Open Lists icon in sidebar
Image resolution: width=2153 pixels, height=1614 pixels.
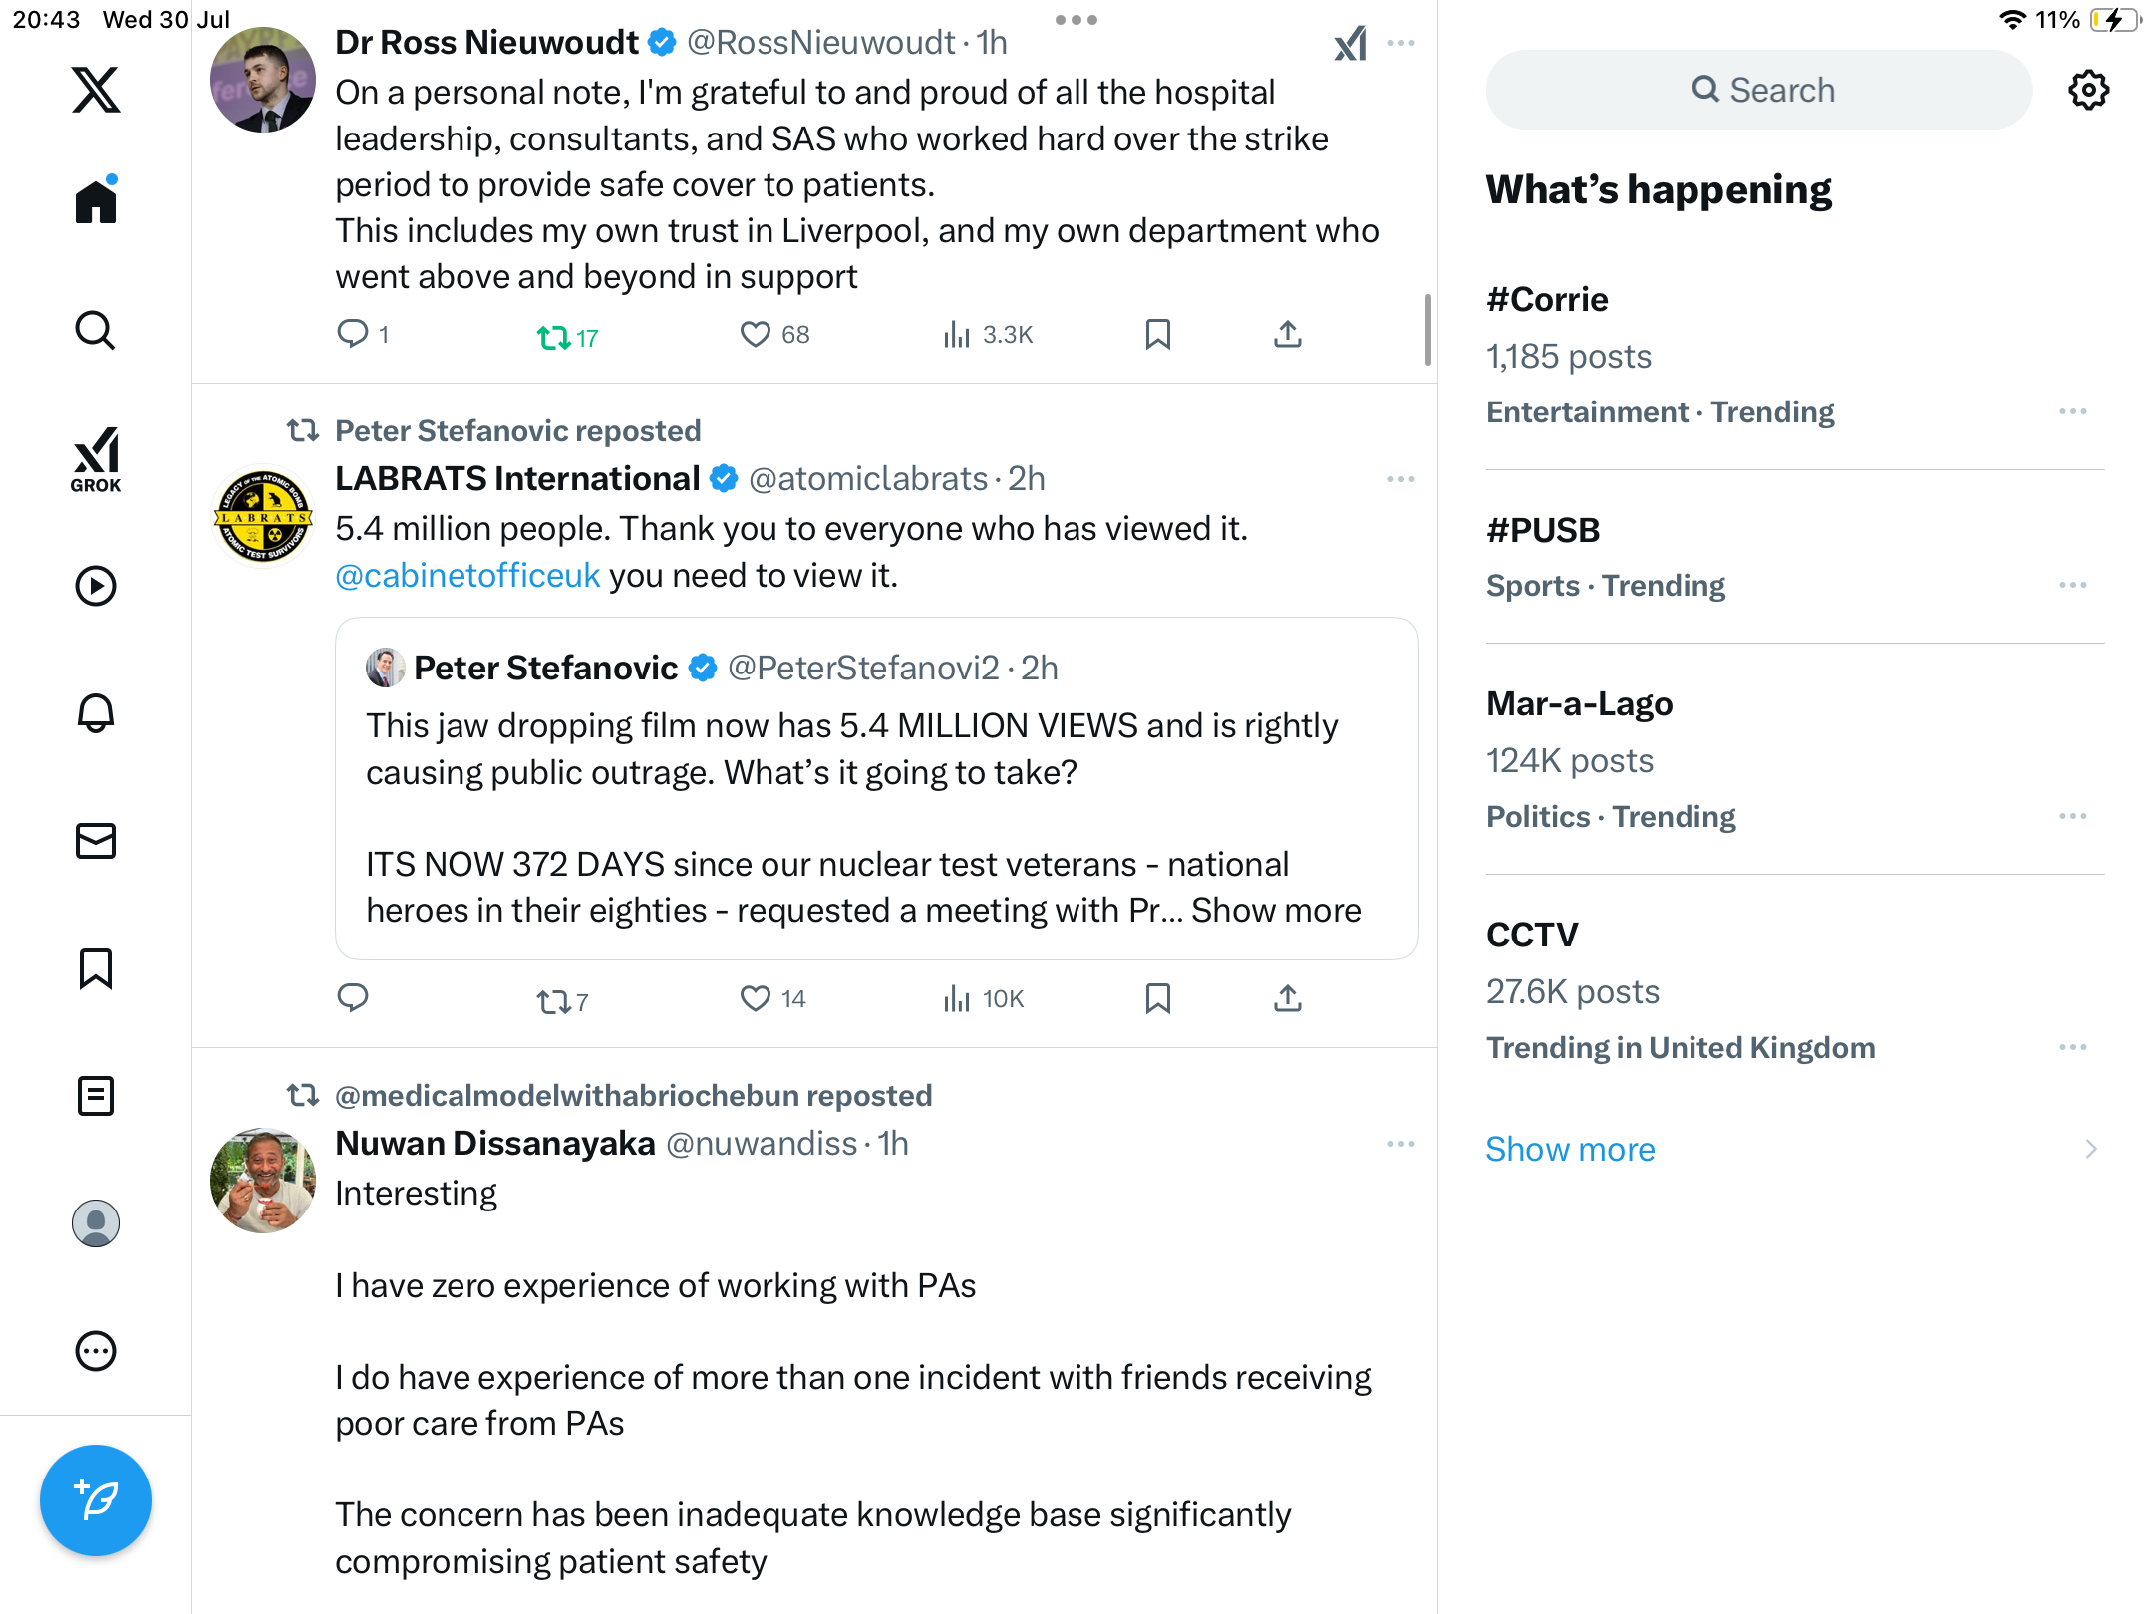click(96, 1096)
